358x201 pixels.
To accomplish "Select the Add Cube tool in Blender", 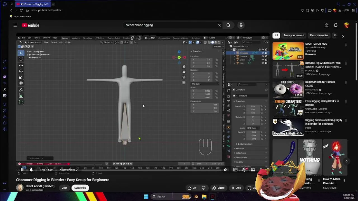I will [21, 102].
